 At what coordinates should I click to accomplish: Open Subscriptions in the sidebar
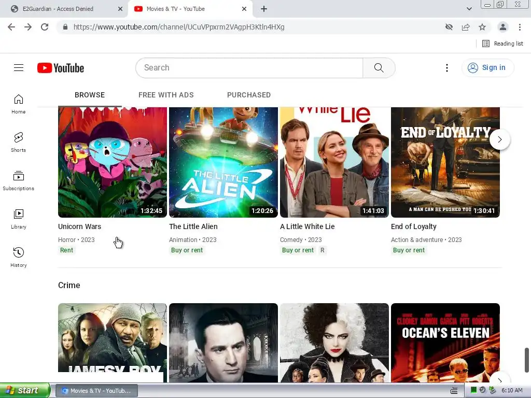19,181
